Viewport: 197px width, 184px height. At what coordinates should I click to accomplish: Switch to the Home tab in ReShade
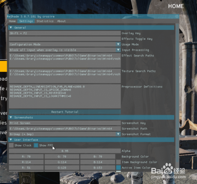(12, 21)
